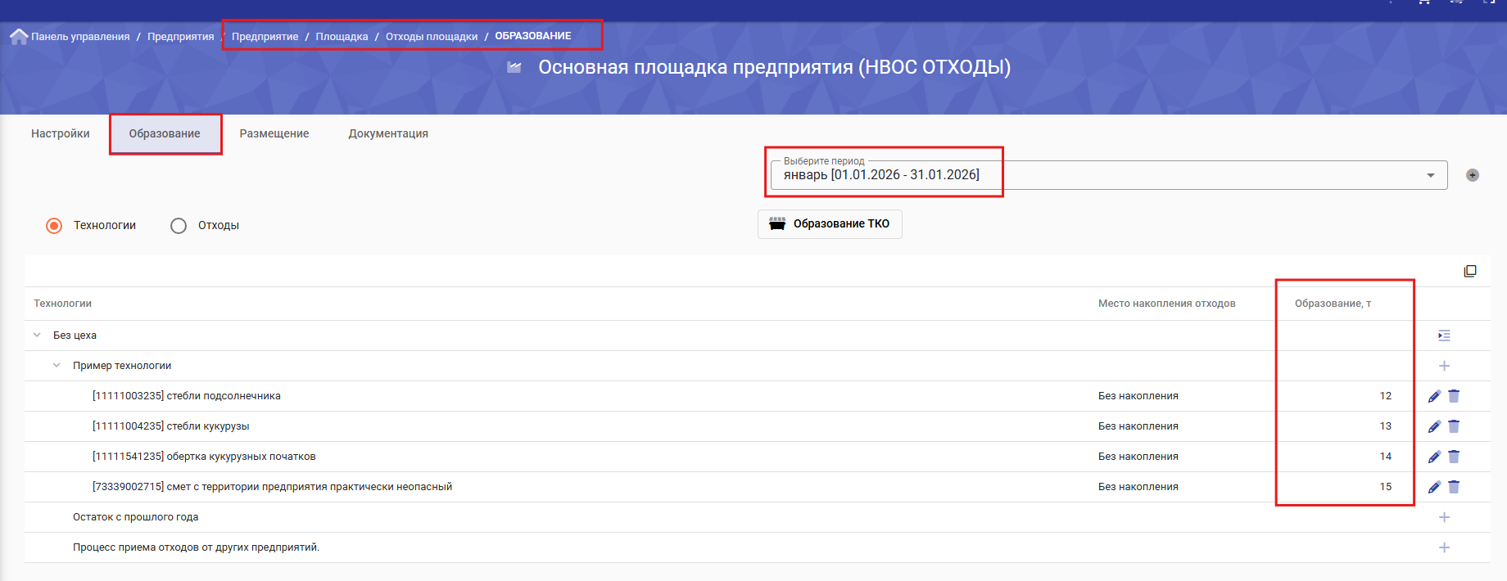Click plus icon for Процесс приема отходов
This screenshot has height=581, width=1507.
pyautogui.click(x=1444, y=547)
